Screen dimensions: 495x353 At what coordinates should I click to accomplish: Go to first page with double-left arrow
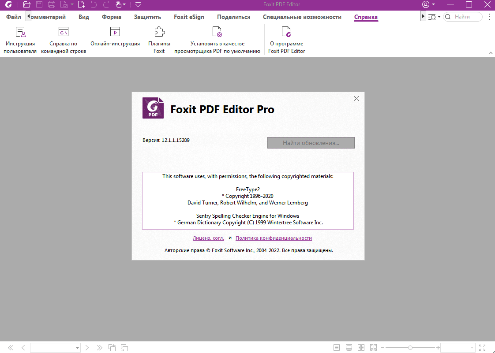coord(11,348)
